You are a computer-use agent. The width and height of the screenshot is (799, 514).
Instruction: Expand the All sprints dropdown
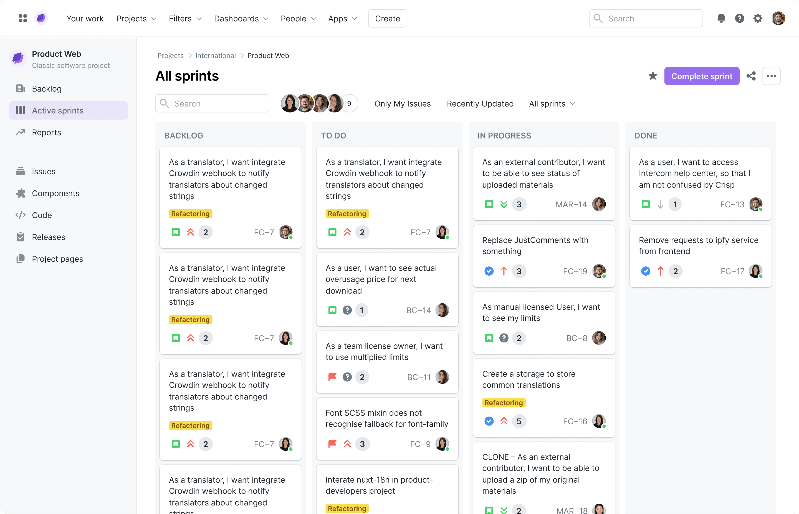(x=552, y=104)
